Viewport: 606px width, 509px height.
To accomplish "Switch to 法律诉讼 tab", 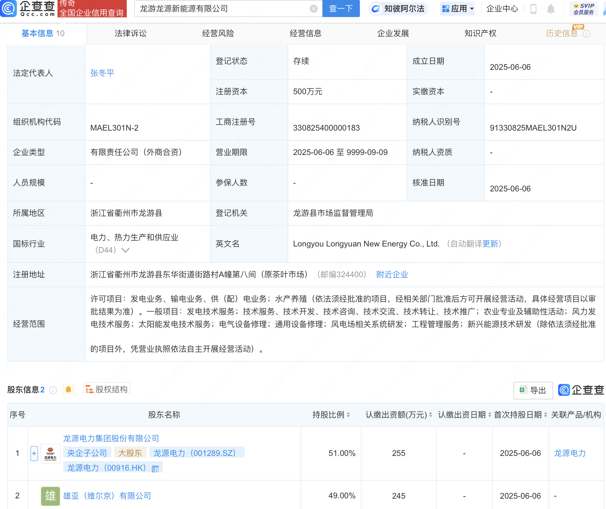I will (x=130, y=33).
